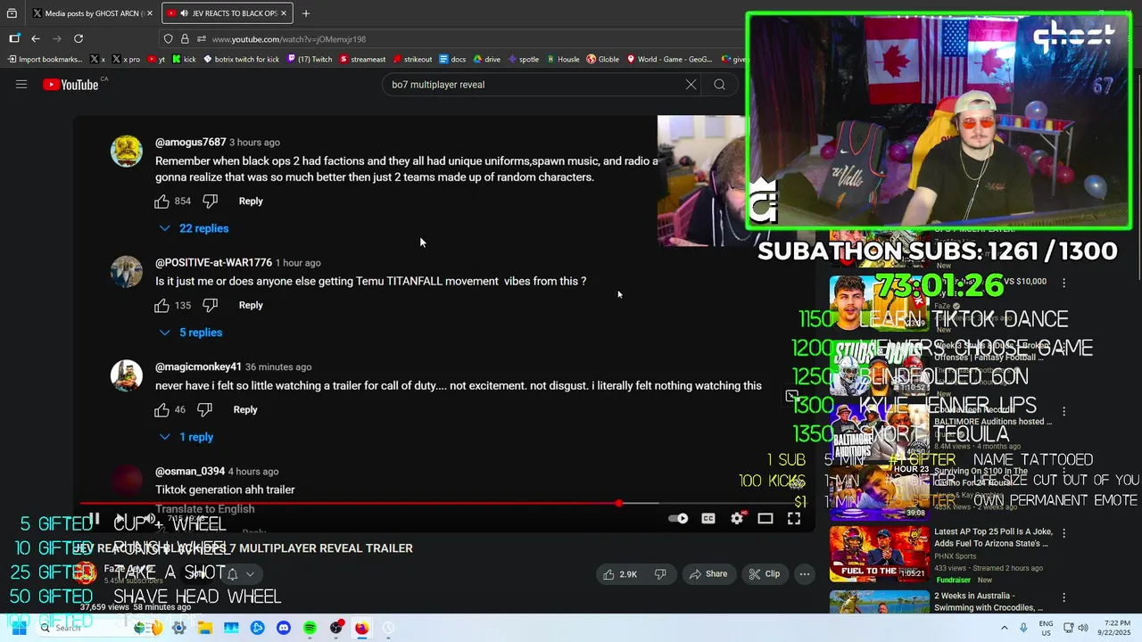Like the @POSITIVE-at-WAR1776 comment

pyautogui.click(x=161, y=306)
